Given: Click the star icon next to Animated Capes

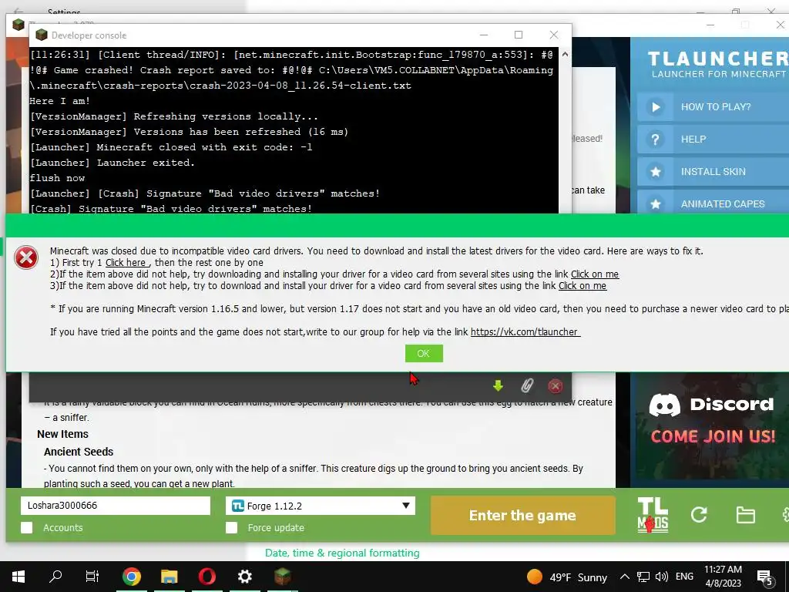Looking at the screenshot, I should pyautogui.click(x=655, y=203).
